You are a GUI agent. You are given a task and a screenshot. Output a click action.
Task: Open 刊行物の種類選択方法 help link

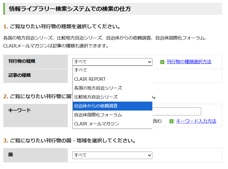click(x=189, y=62)
